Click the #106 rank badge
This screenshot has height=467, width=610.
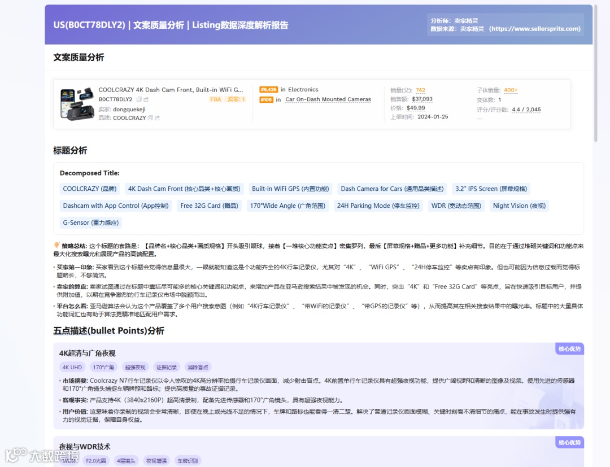(x=266, y=99)
